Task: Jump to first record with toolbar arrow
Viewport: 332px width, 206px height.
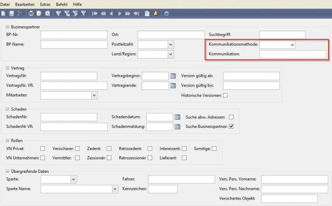Action: [95, 14]
